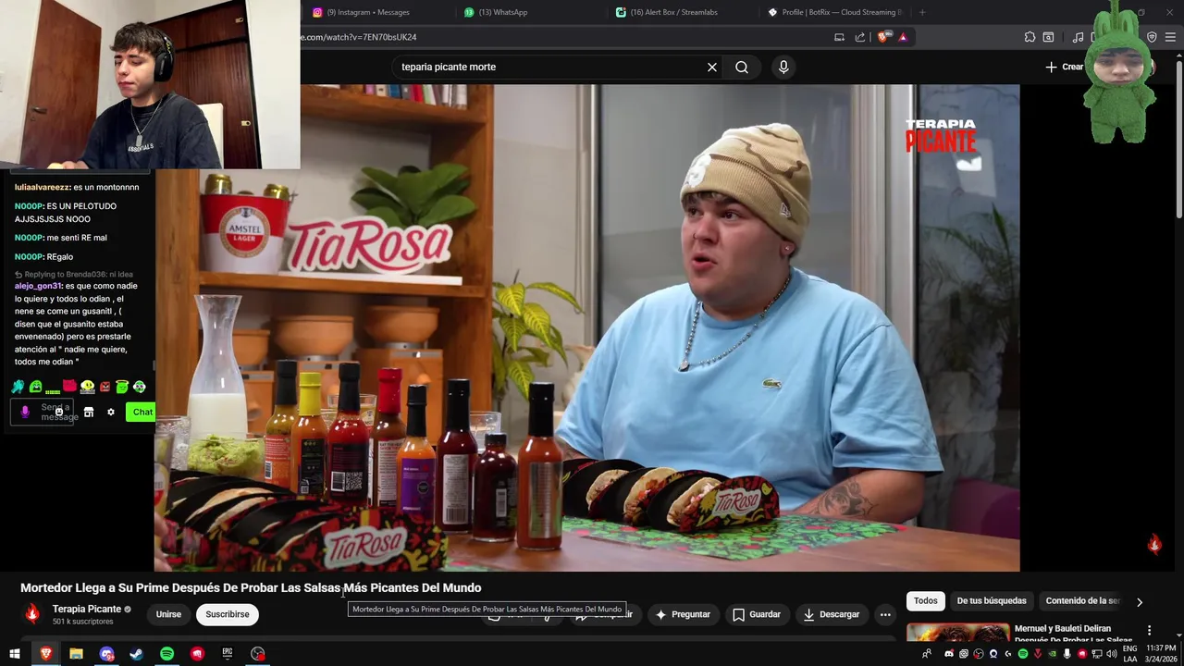1184x666 pixels.
Task: Click the ENG LAA language indicator
Action: click(1129, 654)
